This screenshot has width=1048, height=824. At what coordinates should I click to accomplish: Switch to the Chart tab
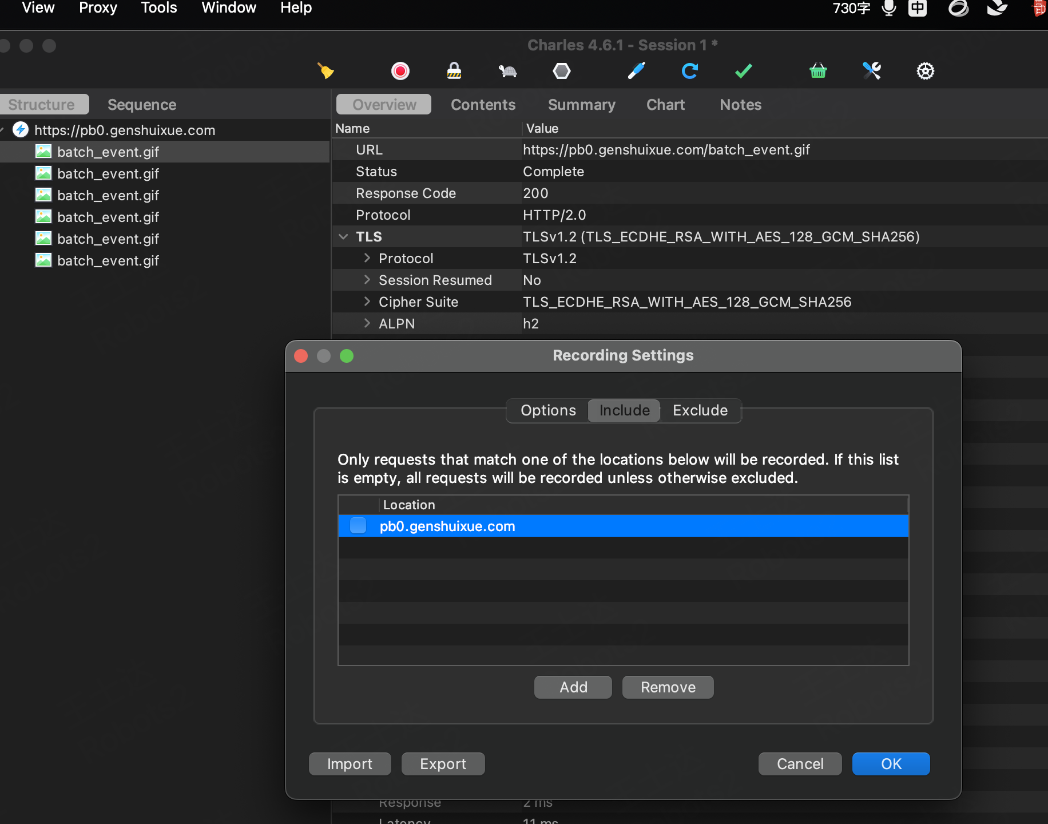click(x=666, y=105)
